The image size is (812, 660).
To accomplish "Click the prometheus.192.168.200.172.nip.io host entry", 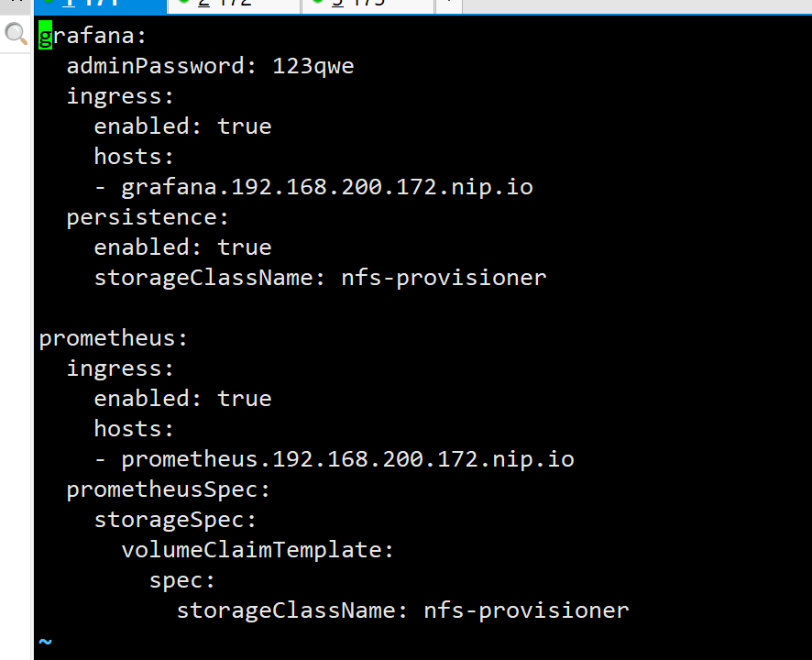I will (347, 459).
